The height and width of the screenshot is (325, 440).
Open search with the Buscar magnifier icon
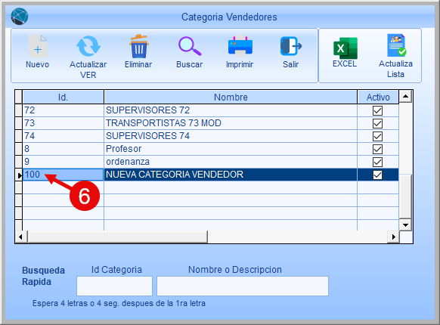(190, 46)
